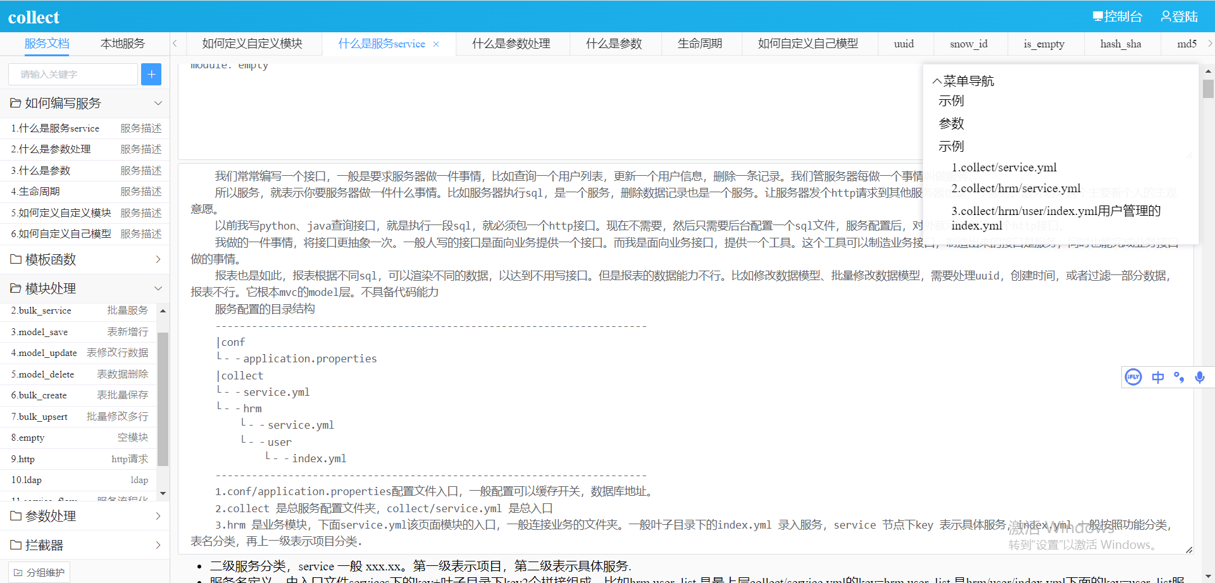Open the 什么是参数处理 tab
1215x583 pixels.
point(511,44)
